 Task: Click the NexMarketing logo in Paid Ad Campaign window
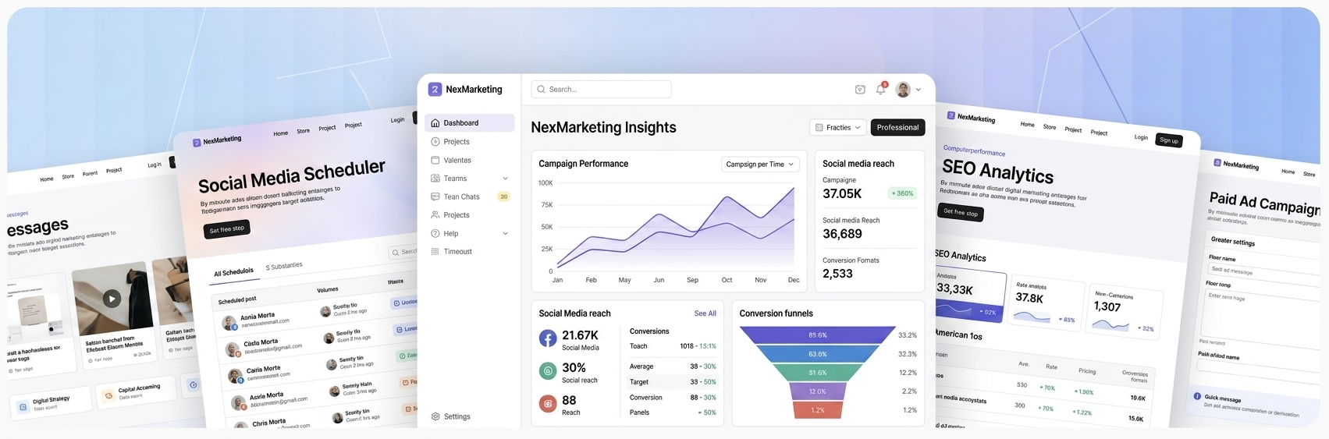[x=1217, y=162]
